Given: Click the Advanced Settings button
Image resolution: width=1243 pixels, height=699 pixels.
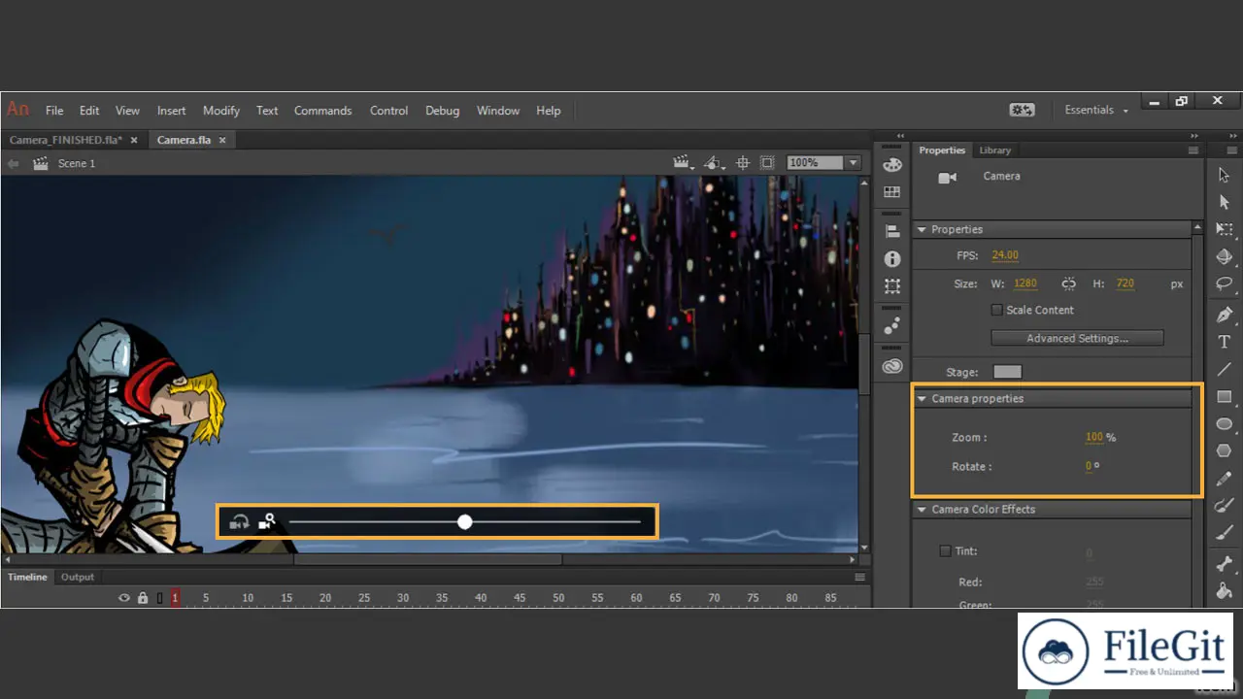Looking at the screenshot, I should tap(1077, 338).
